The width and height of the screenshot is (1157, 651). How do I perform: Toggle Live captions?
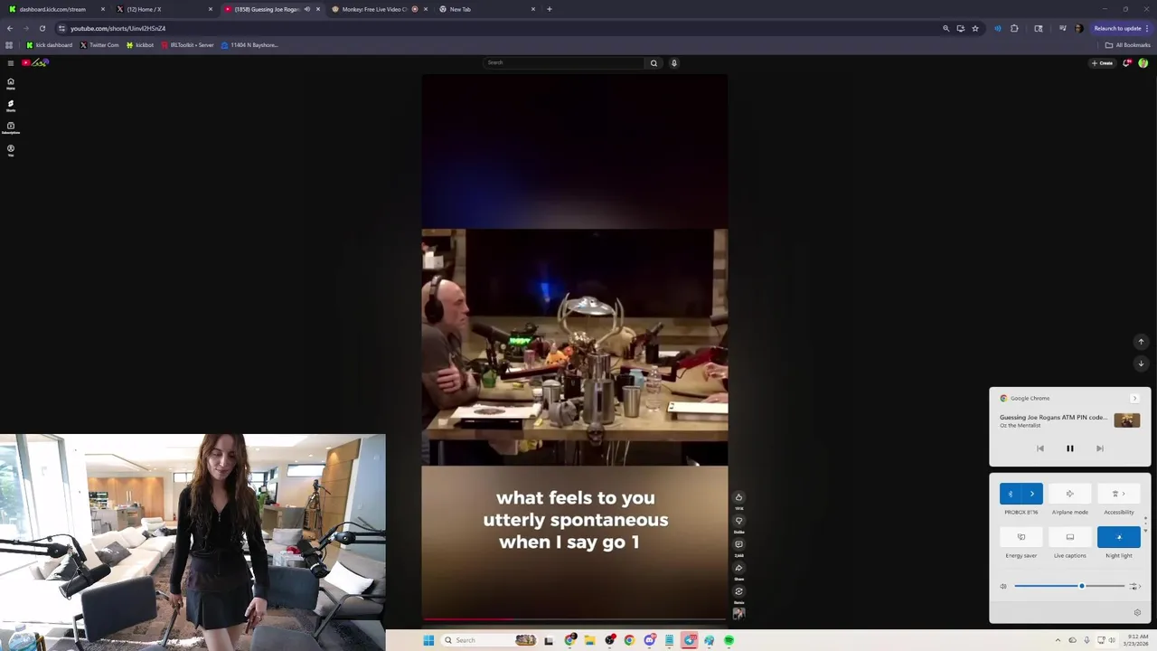tap(1070, 537)
